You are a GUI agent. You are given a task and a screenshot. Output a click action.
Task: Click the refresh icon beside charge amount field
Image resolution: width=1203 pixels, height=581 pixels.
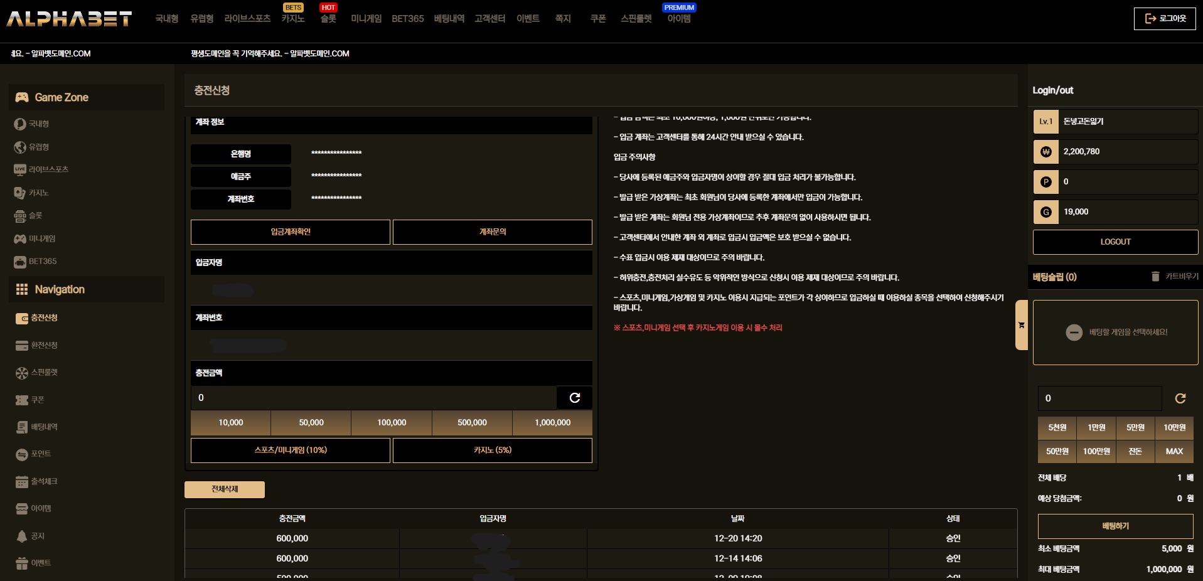point(574,398)
